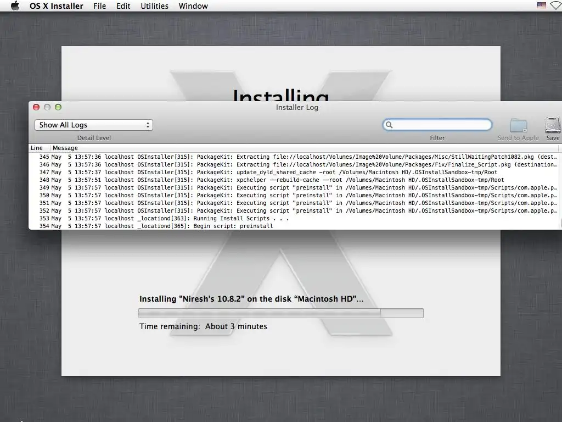
Task: Select log line 352 in the log
Action: pyautogui.click(x=294, y=210)
